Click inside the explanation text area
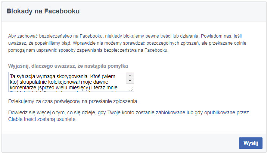 click(67, 82)
